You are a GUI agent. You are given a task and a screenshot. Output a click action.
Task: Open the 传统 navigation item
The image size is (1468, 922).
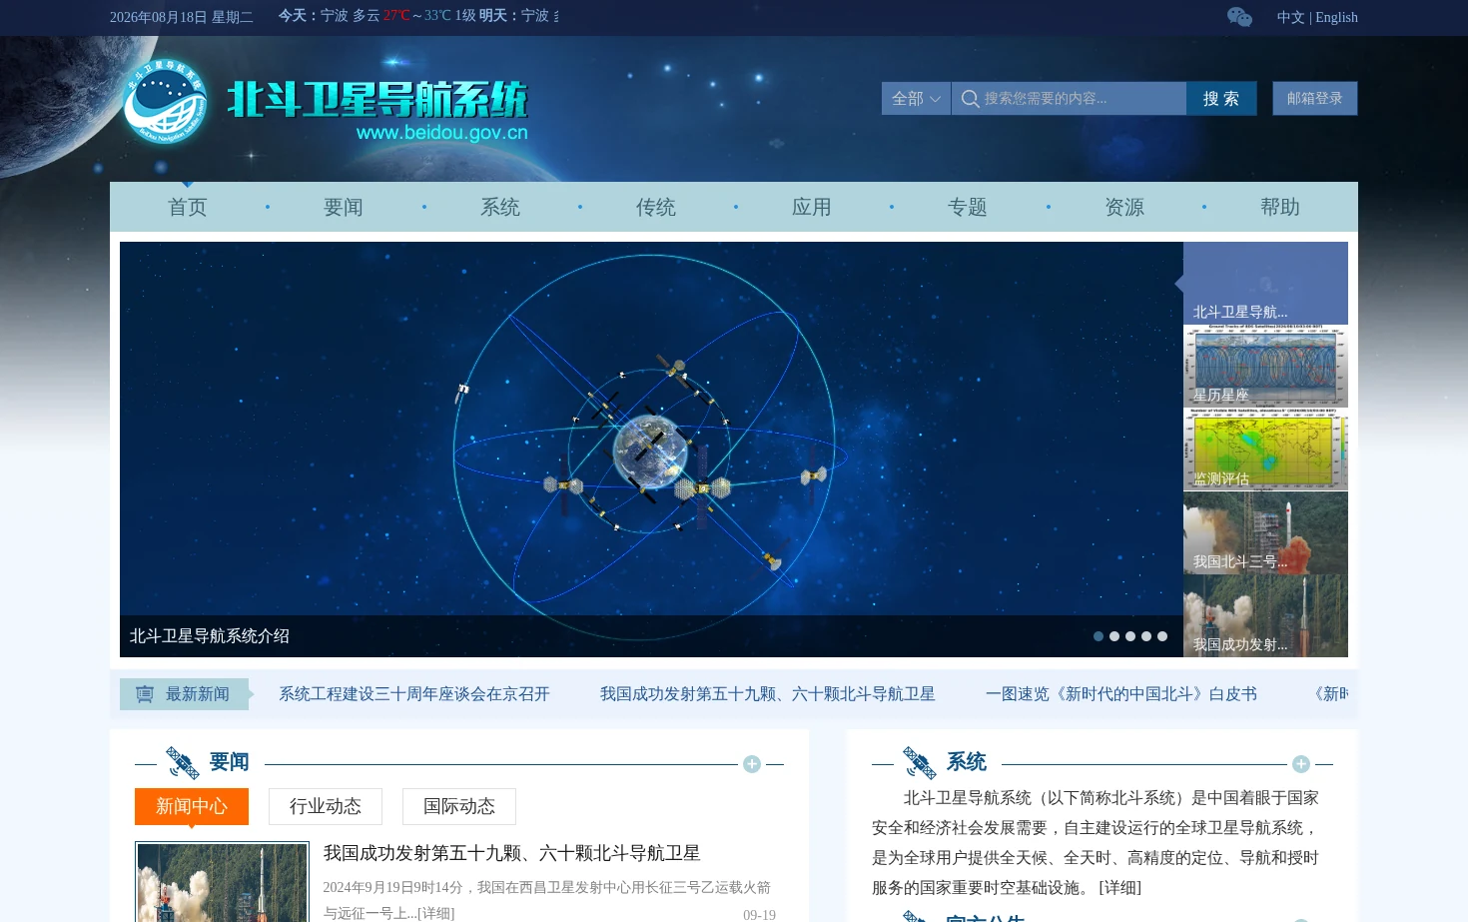(656, 207)
